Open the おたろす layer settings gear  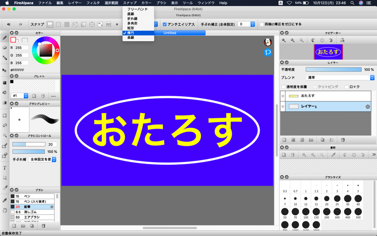point(367,96)
